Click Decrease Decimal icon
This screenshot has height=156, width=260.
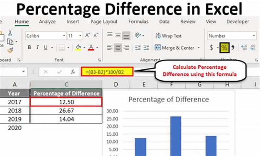pyautogui.click(x=253, y=48)
